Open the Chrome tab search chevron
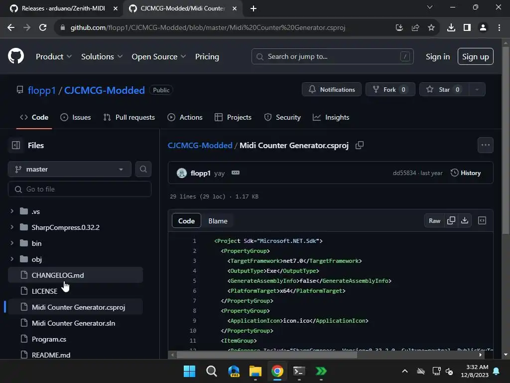 click(430, 7)
